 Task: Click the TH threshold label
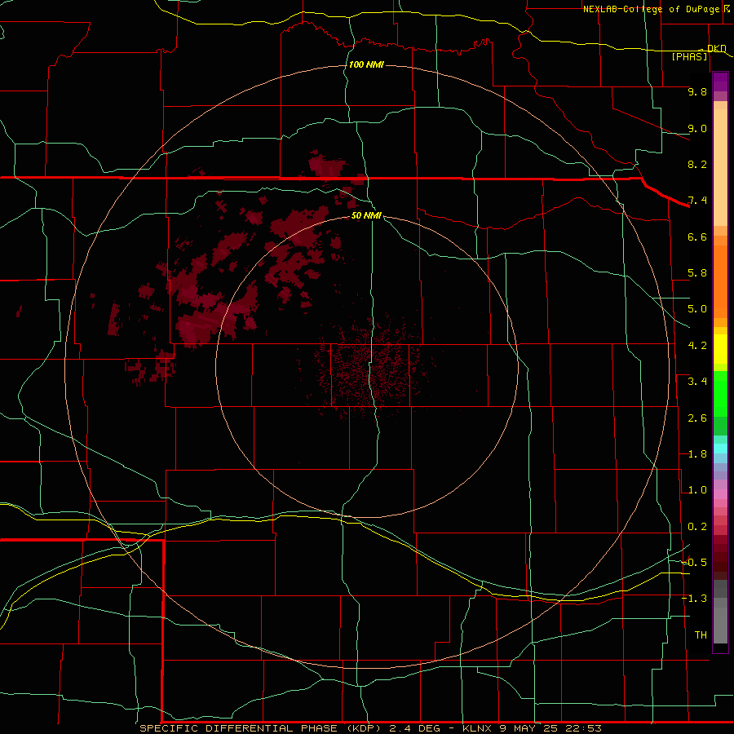click(701, 635)
